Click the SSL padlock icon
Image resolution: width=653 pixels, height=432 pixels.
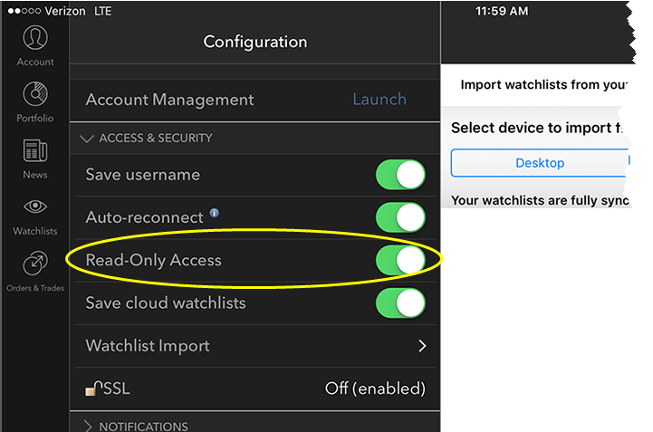coord(93,389)
